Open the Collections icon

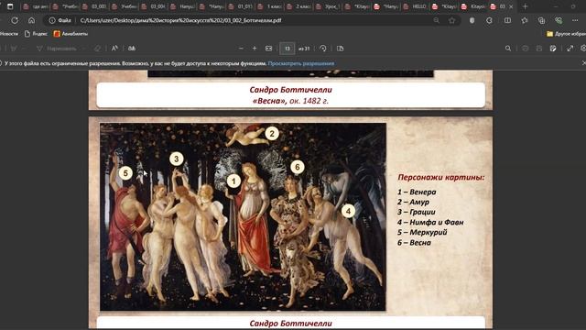point(541,20)
